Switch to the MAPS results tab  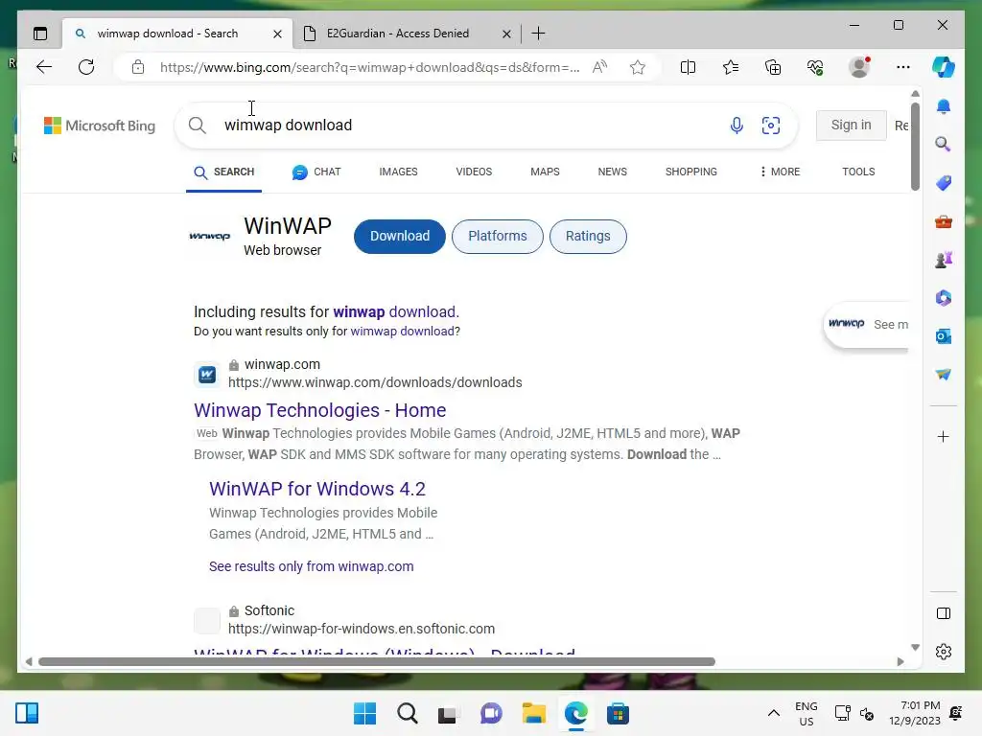(545, 172)
